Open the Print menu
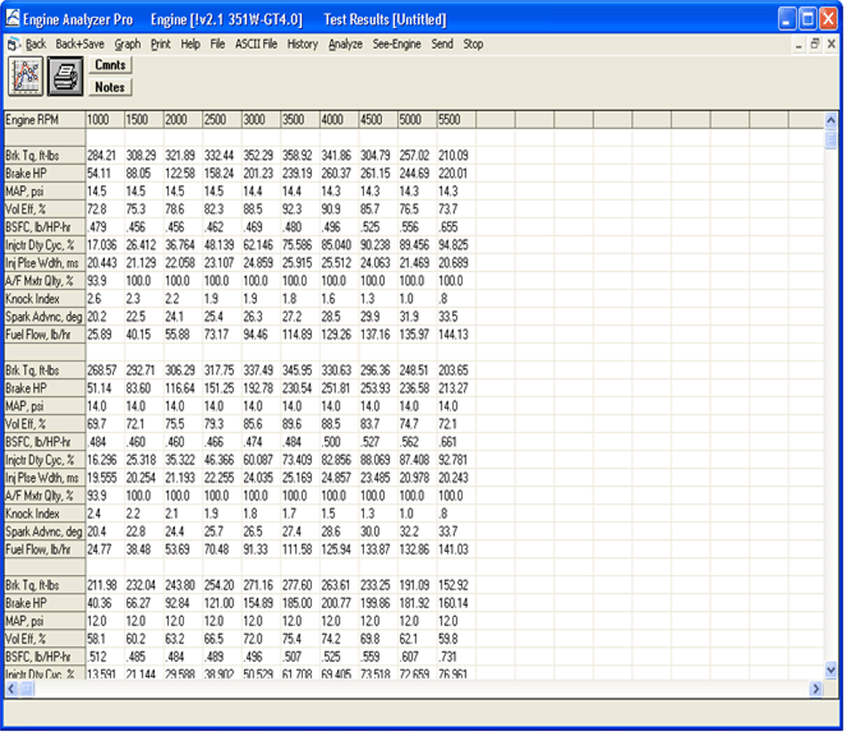Viewport: 847px width, 732px height. pyautogui.click(x=160, y=45)
